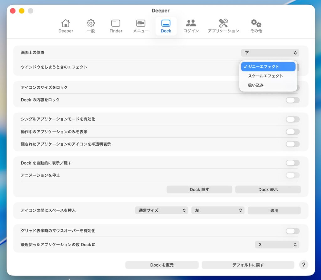This screenshot has width=321, height=280.
Task: Toggle Dock の内容をロック switch
Action: click(292, 100)
